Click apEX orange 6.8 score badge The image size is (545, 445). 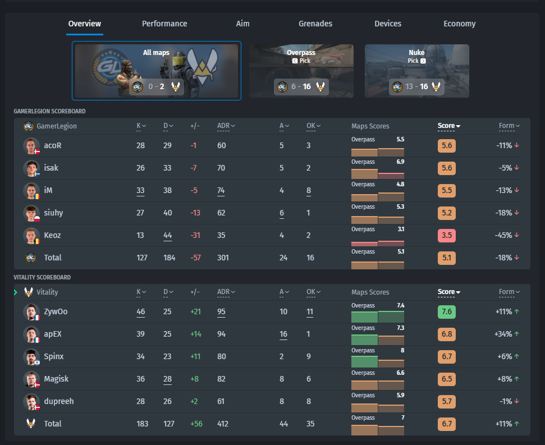point(447,334)
